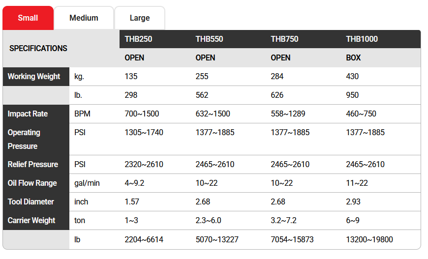Click the SPECIFICATIONS header cell
Screen dimensions: 428x259
coord(38,48)
